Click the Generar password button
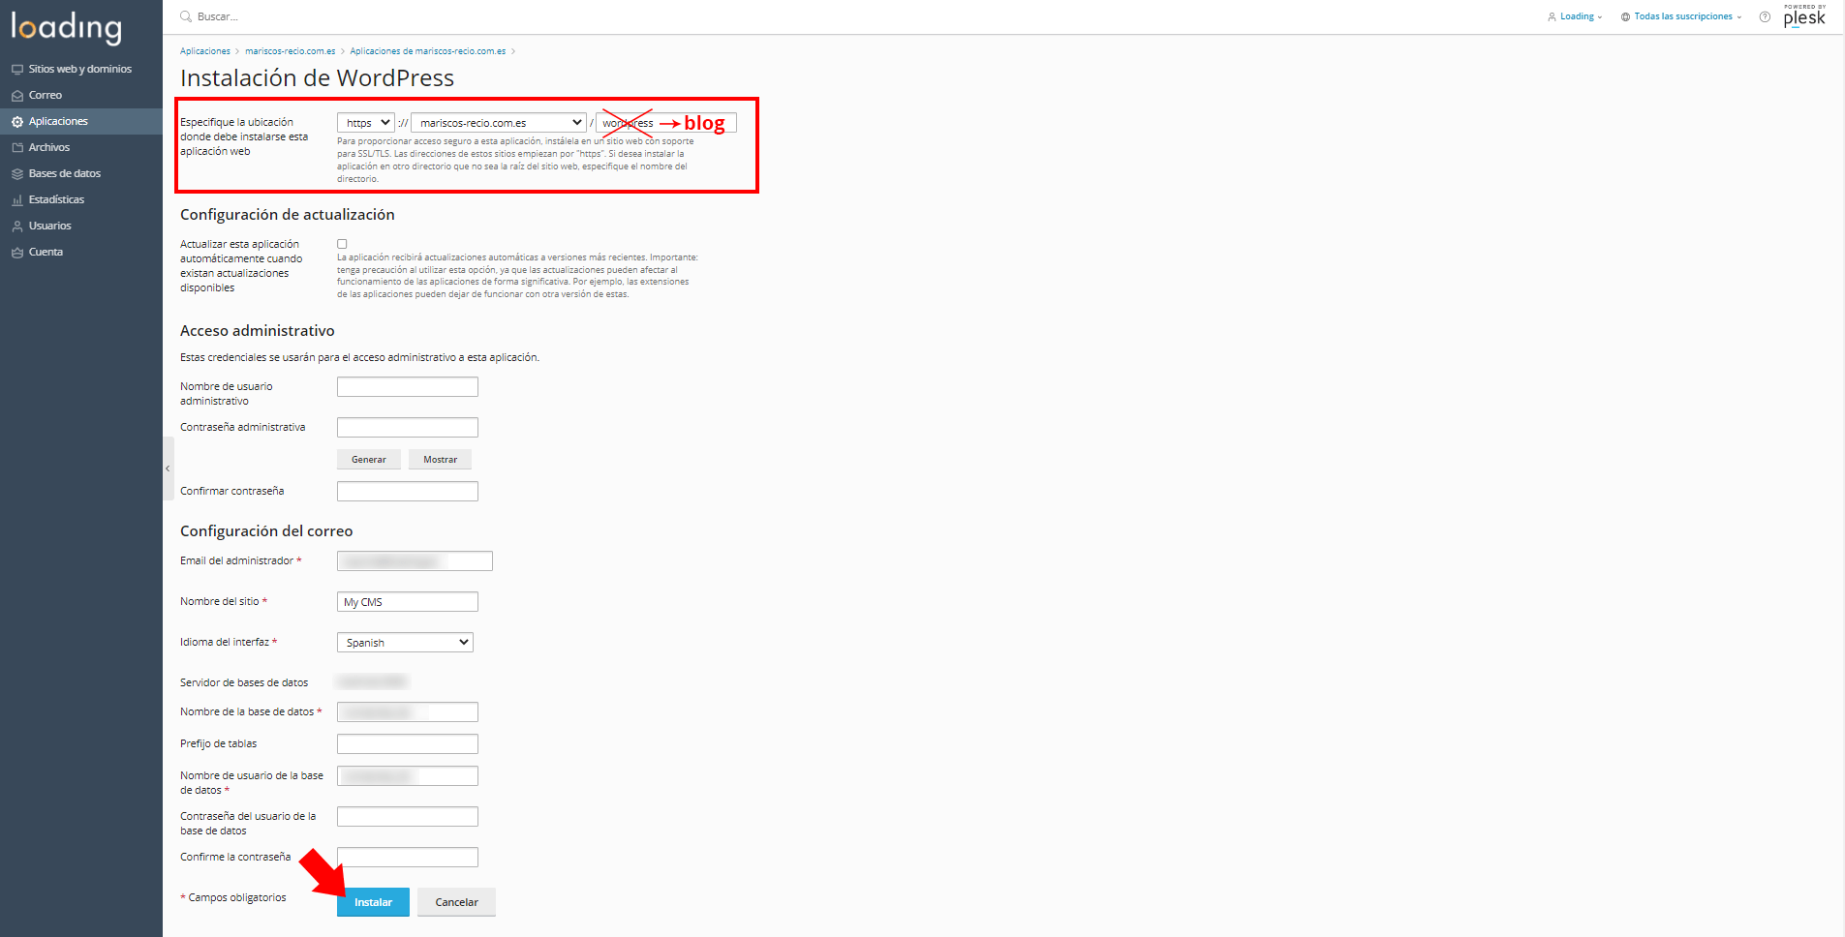Screen dimensions: 1845x937 coord(369,460)
